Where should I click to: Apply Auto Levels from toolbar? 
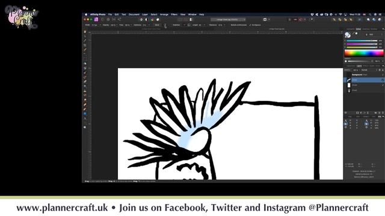[x=141, y=20]
